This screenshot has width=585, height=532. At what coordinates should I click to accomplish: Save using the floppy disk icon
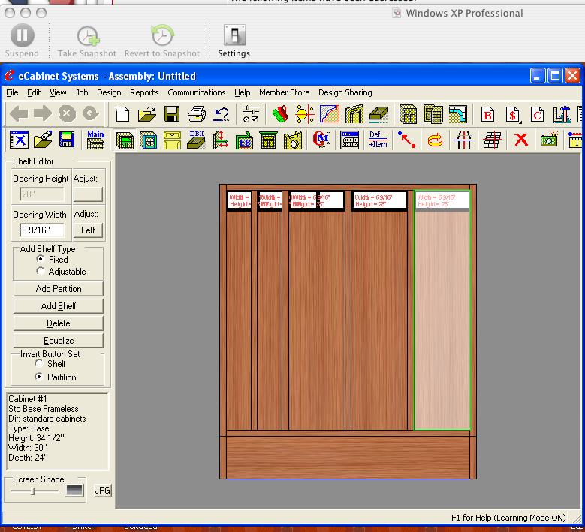pyautogui.click(x=172, y=114)
